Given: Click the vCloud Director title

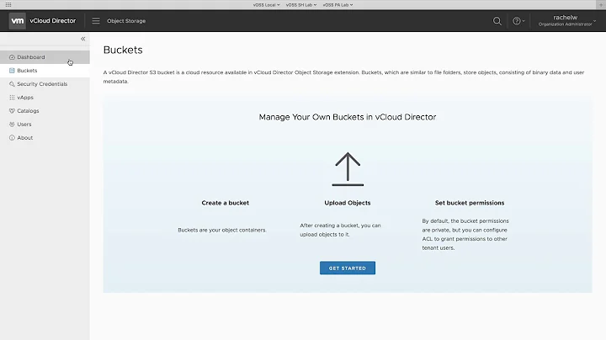Looking at the screenshot, I should point(53,21).
